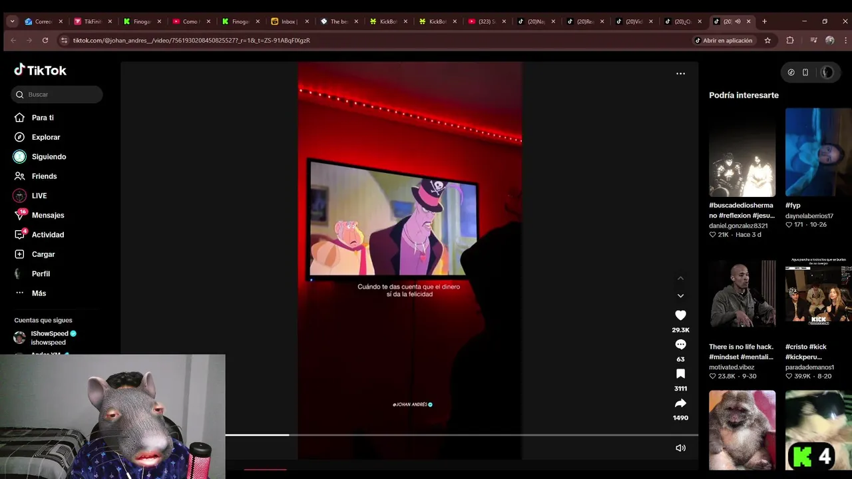Viewport: 852px width, 479px height.
Task: Like the video with the heart icon
Action: (x=680, y=315)
